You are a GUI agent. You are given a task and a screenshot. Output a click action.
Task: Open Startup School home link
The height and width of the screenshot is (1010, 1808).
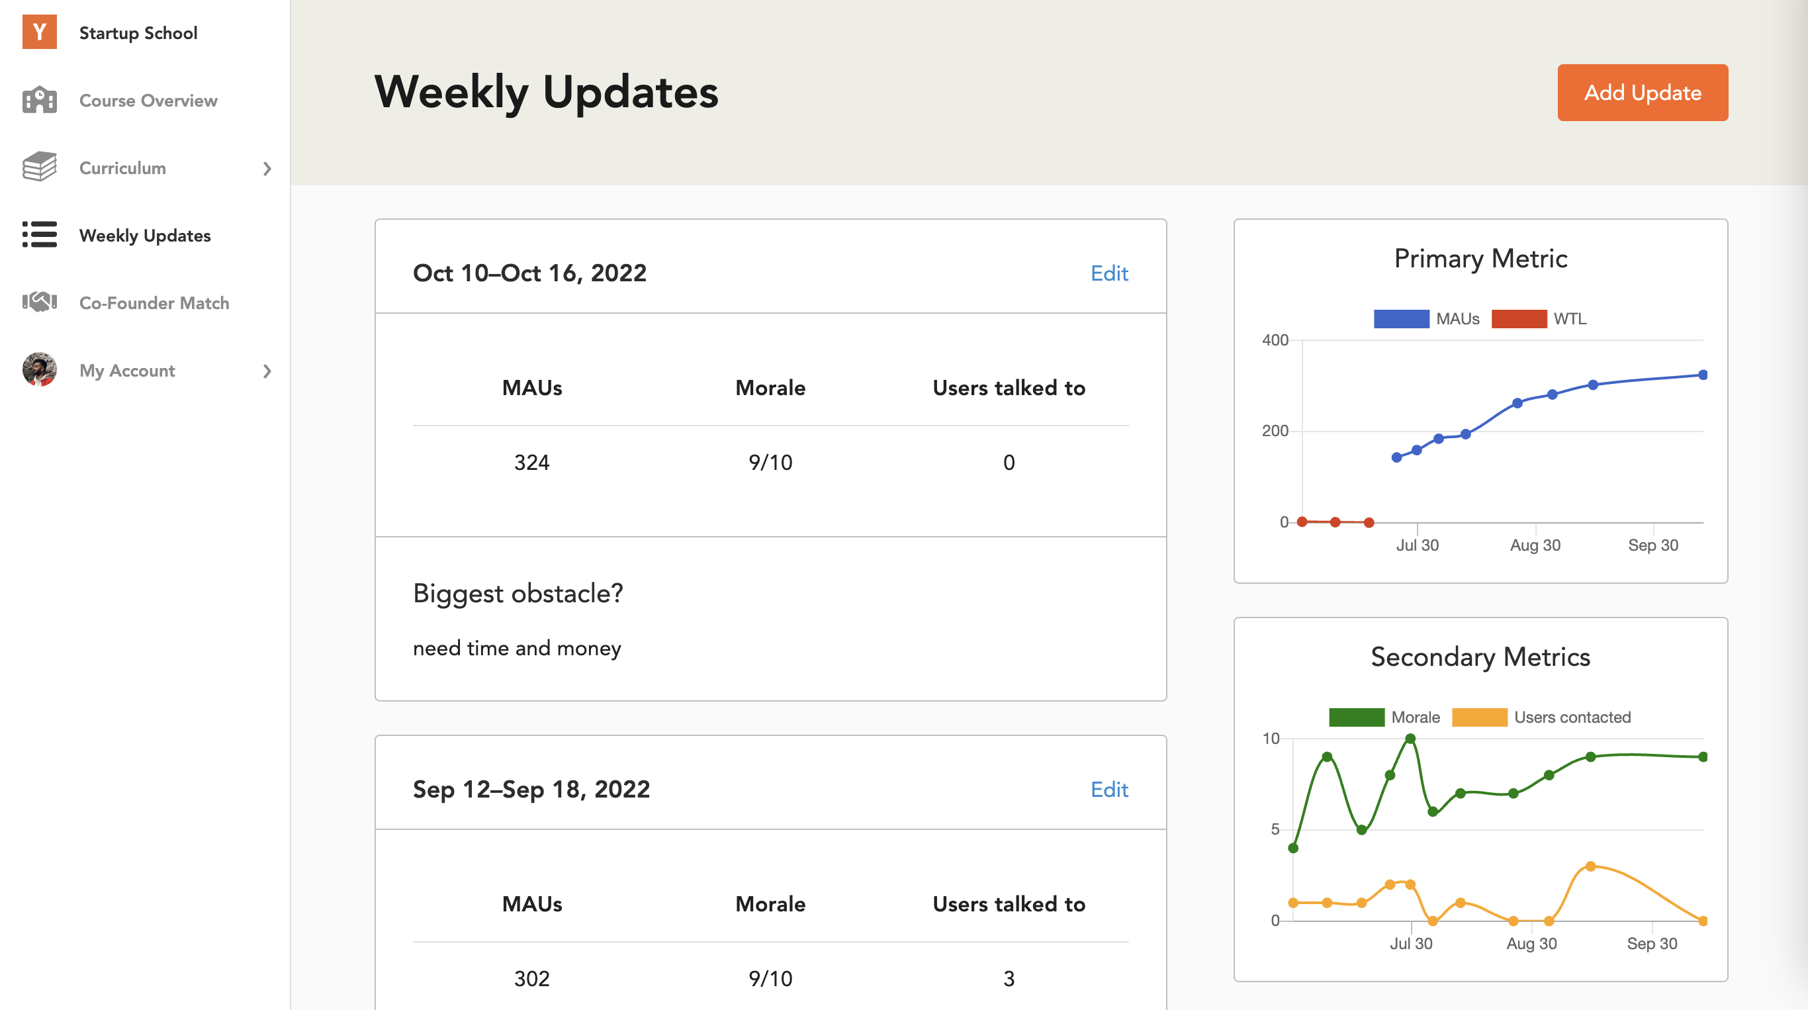(x=138, y=33)
